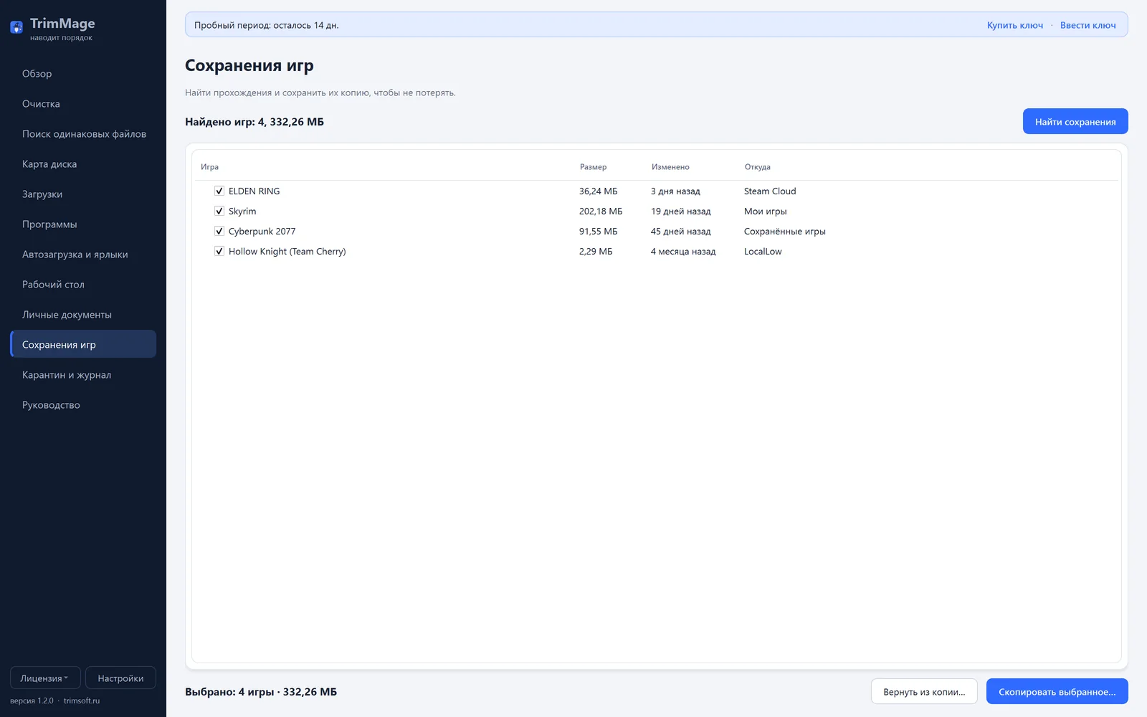Screen dimensions: 1147x717
Task: Open the Лицензия dropdown
Action: click(x=45, y=678)
